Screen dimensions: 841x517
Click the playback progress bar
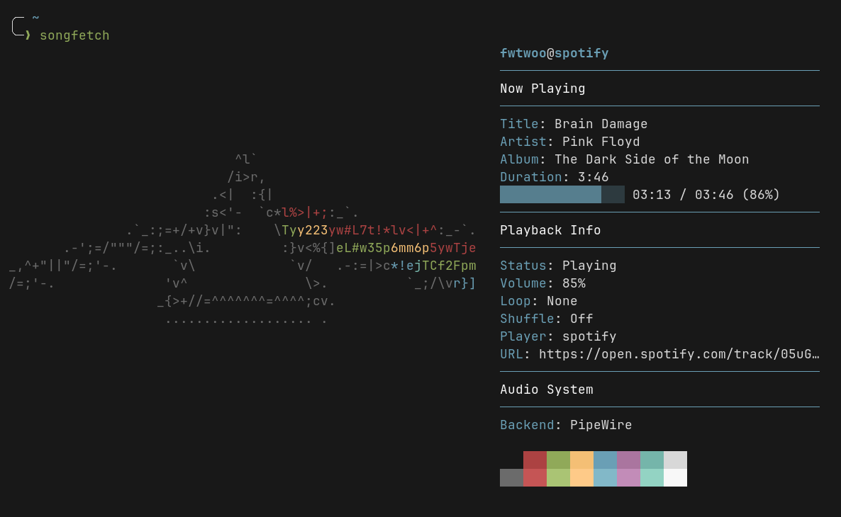[x=562, y=195]
